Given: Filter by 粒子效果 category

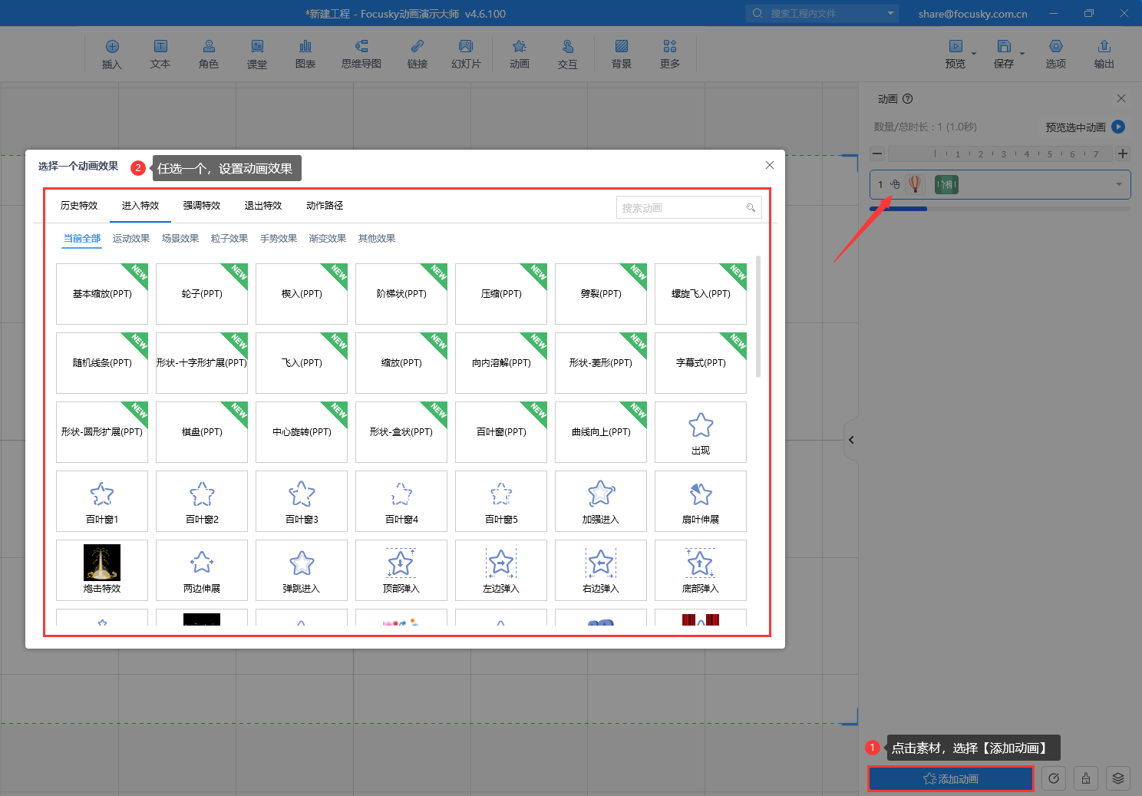Looking at the screenshot, I should [229, 239].
